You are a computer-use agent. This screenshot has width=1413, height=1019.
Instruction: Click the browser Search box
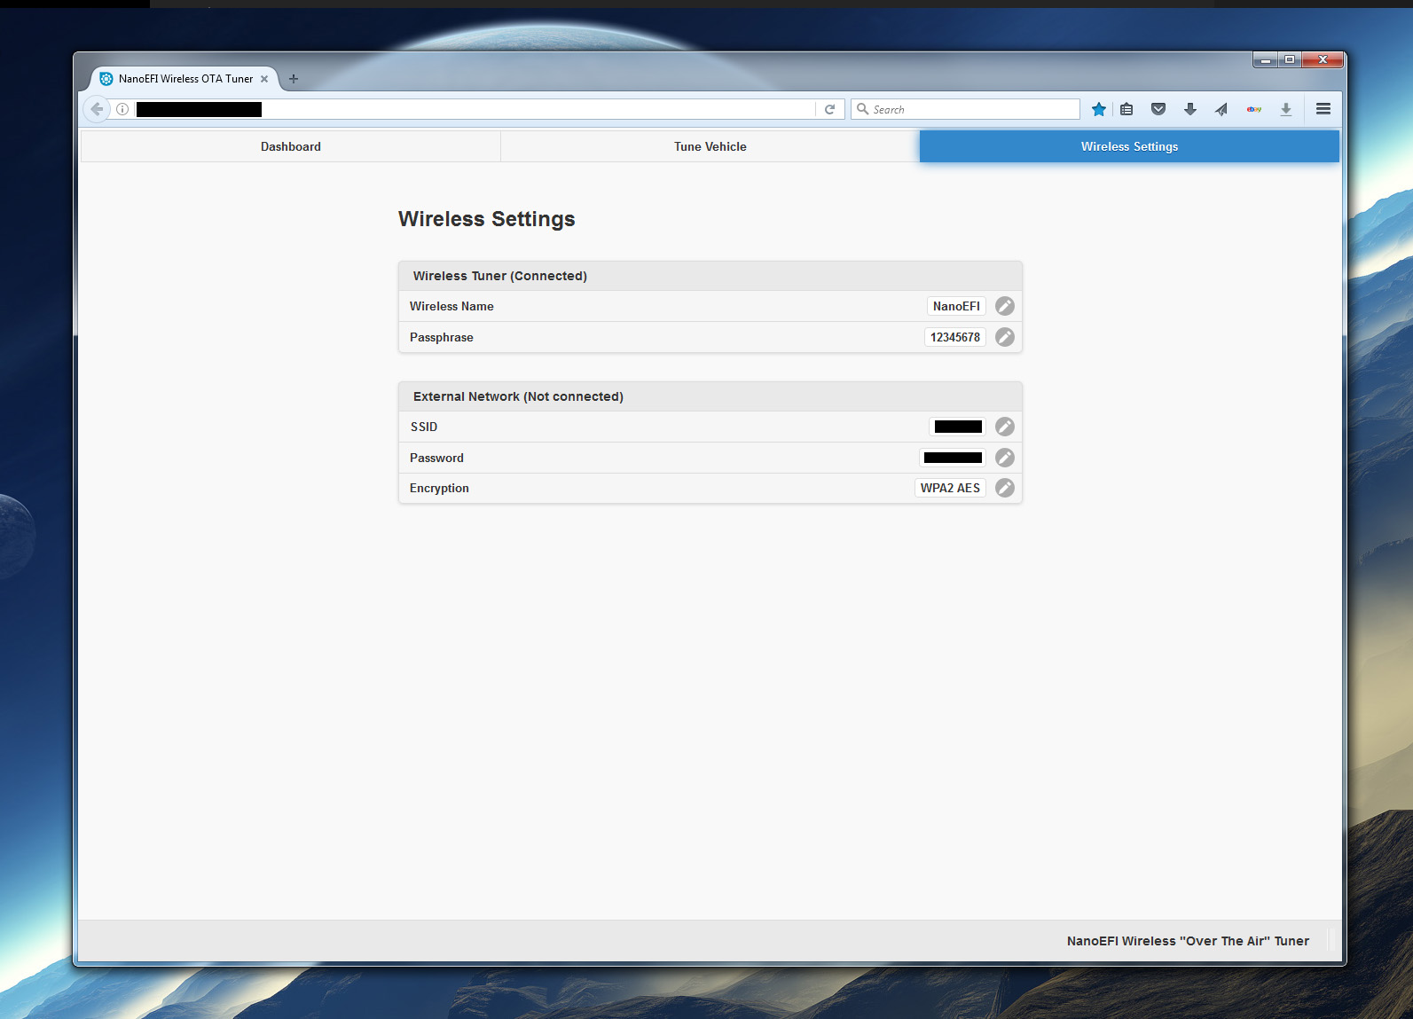coord(965,109)
